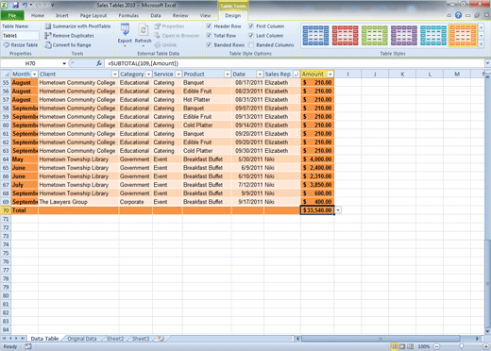Click the Unlink icon
This screenshot has width=491, height=351.
pyautogui.click(x=158, y=45)
